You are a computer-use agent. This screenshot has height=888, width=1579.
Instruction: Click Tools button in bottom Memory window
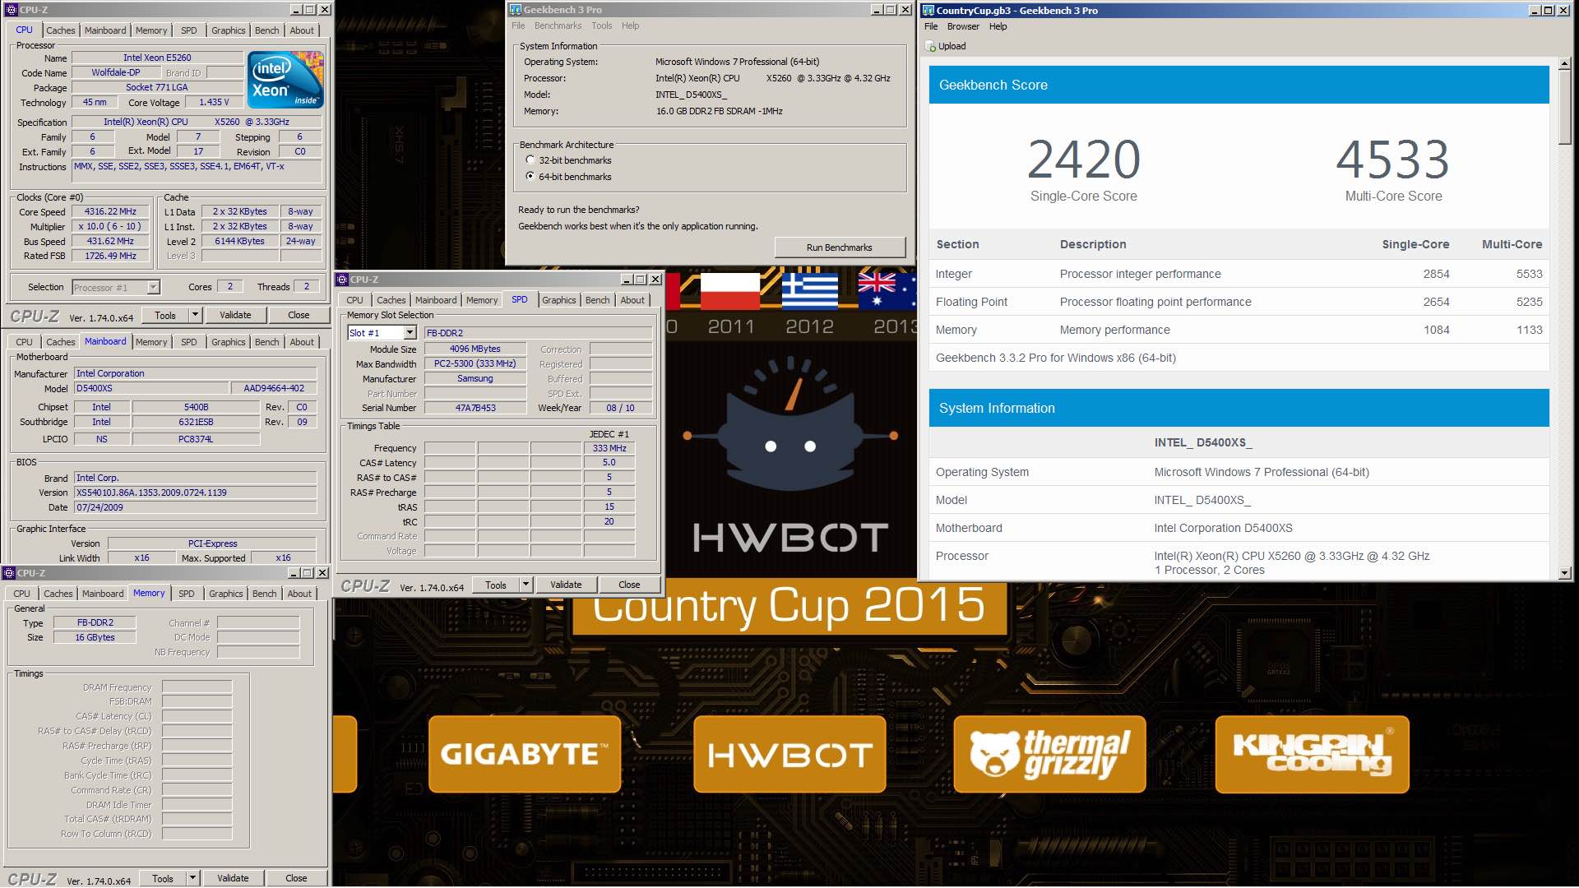163,878
